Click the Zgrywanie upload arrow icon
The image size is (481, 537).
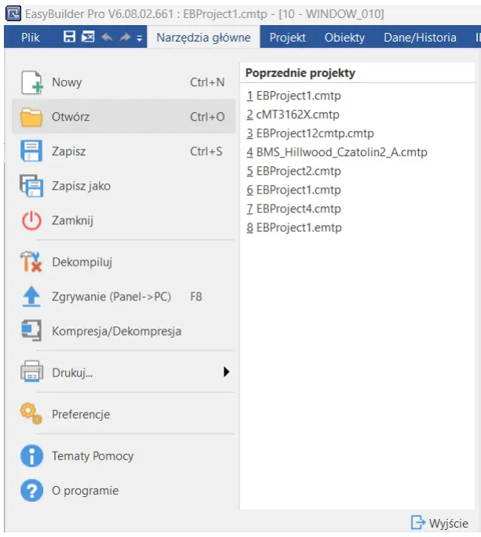31,296
